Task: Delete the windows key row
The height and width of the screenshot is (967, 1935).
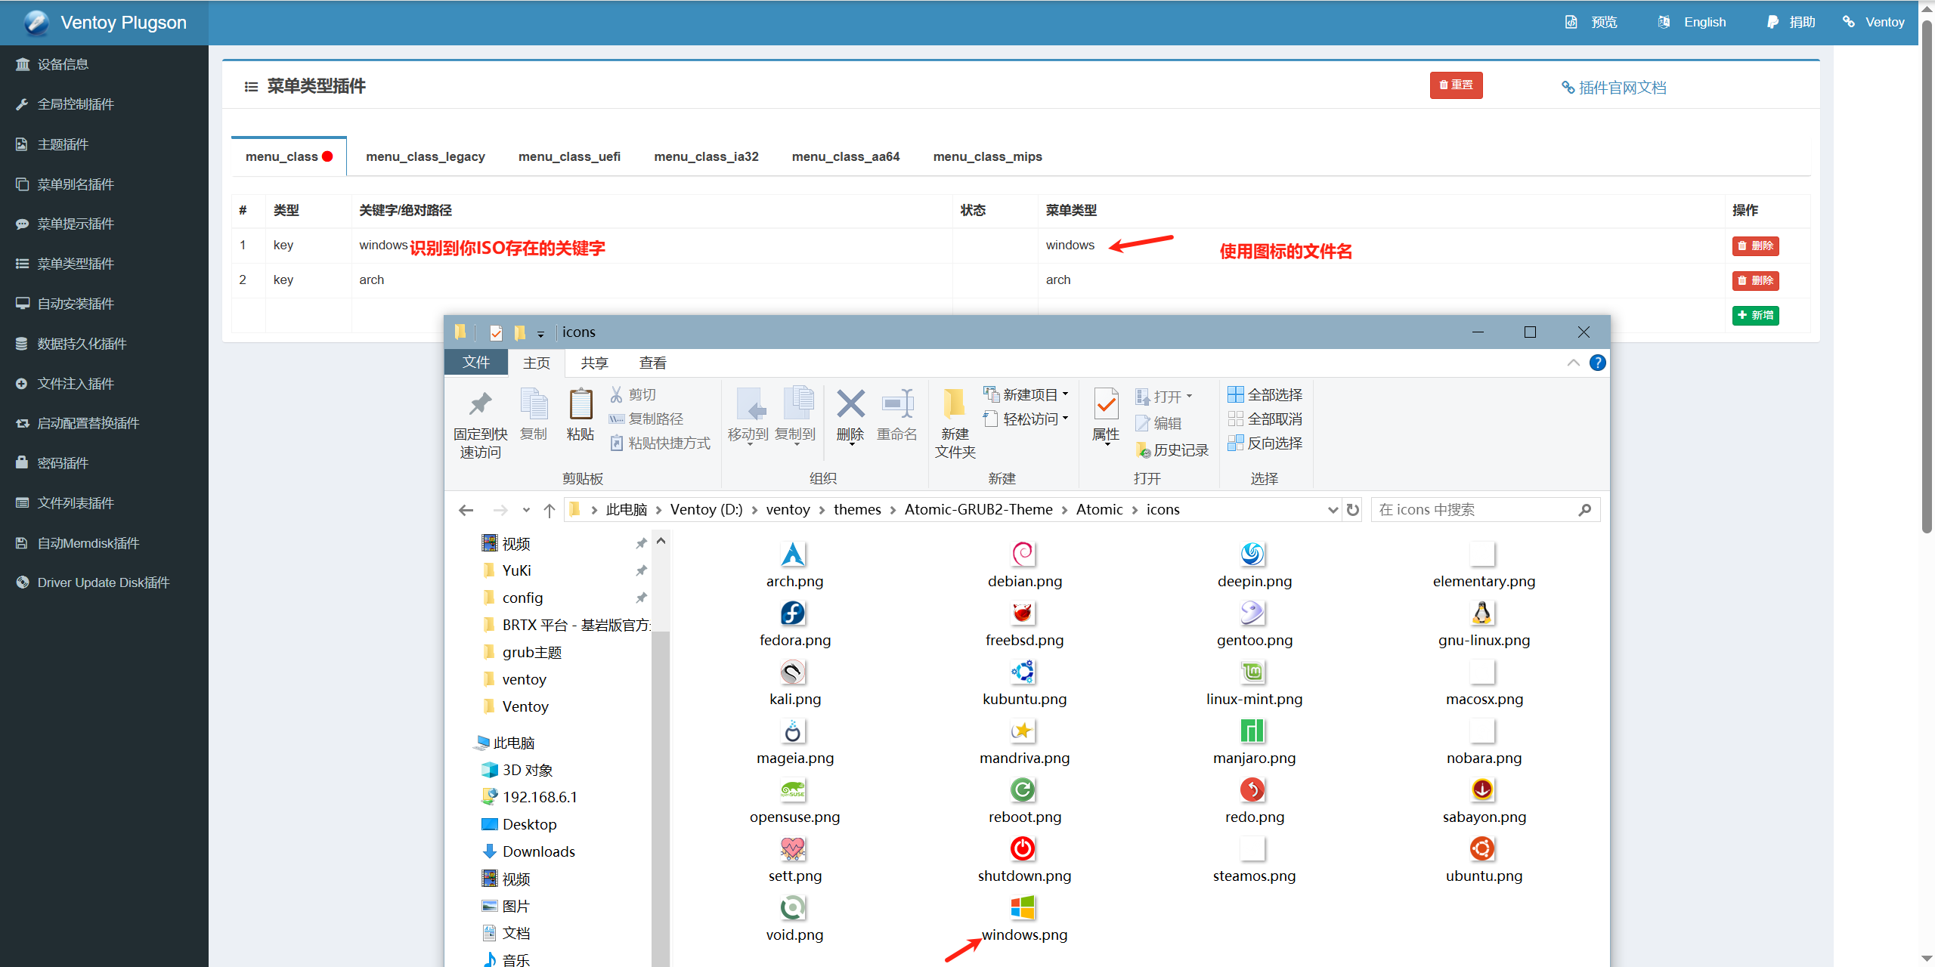Action: tap(1755, 246)
